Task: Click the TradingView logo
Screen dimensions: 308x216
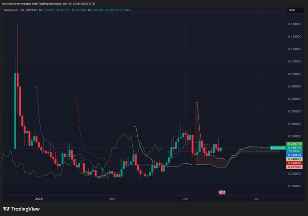Action: pos(21,209)
